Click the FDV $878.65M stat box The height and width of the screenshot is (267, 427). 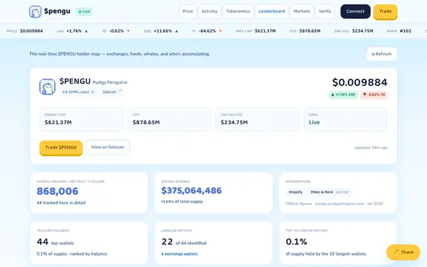(x=169, y=120)
